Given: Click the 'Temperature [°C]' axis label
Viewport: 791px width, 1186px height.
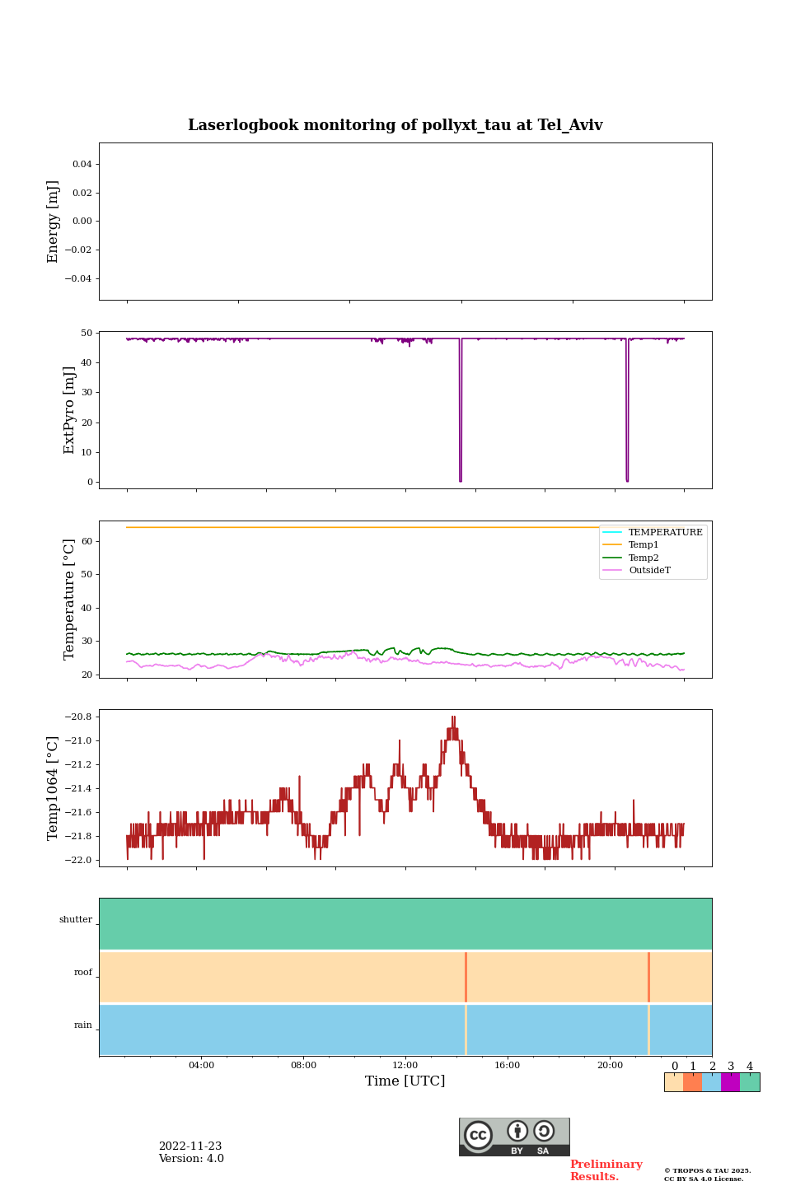Looking at the screenshot, I should pos(69,599).
